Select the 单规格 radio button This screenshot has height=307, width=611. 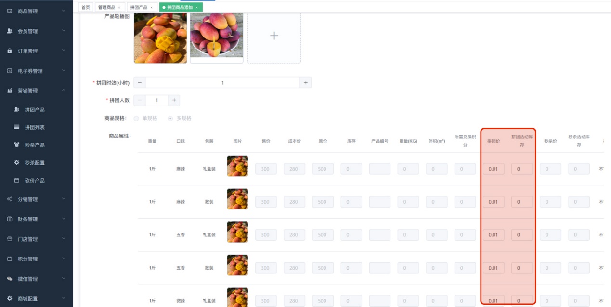pos(136,118)
